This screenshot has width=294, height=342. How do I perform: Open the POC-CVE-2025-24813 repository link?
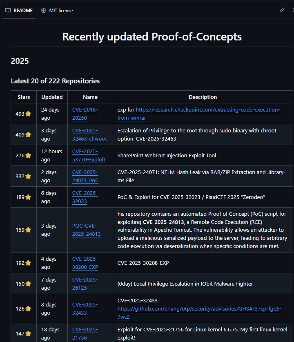[86, 230]
